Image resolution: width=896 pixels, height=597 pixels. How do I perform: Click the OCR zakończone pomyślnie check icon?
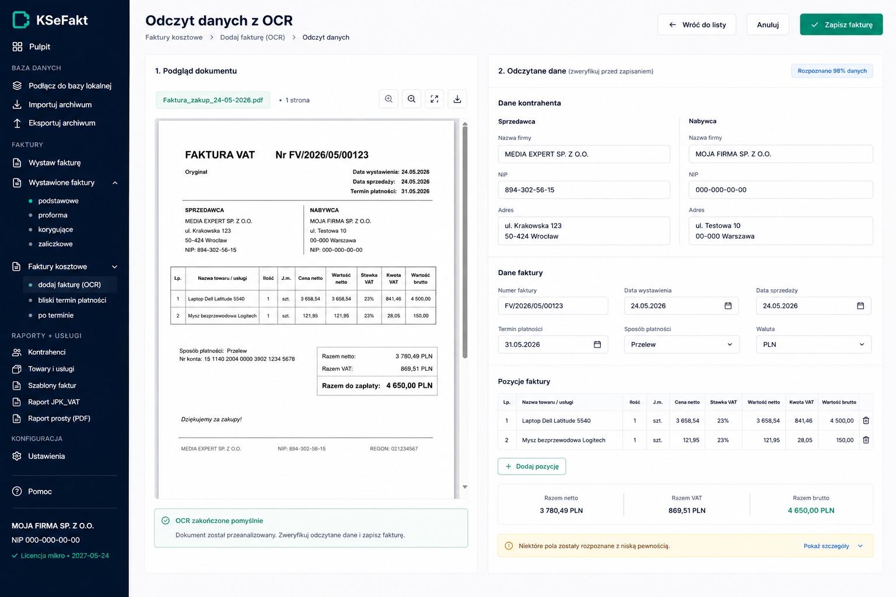(x=165, y=521)
